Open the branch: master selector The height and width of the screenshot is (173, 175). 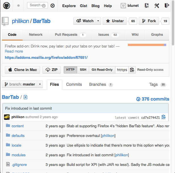coord(22,84)
